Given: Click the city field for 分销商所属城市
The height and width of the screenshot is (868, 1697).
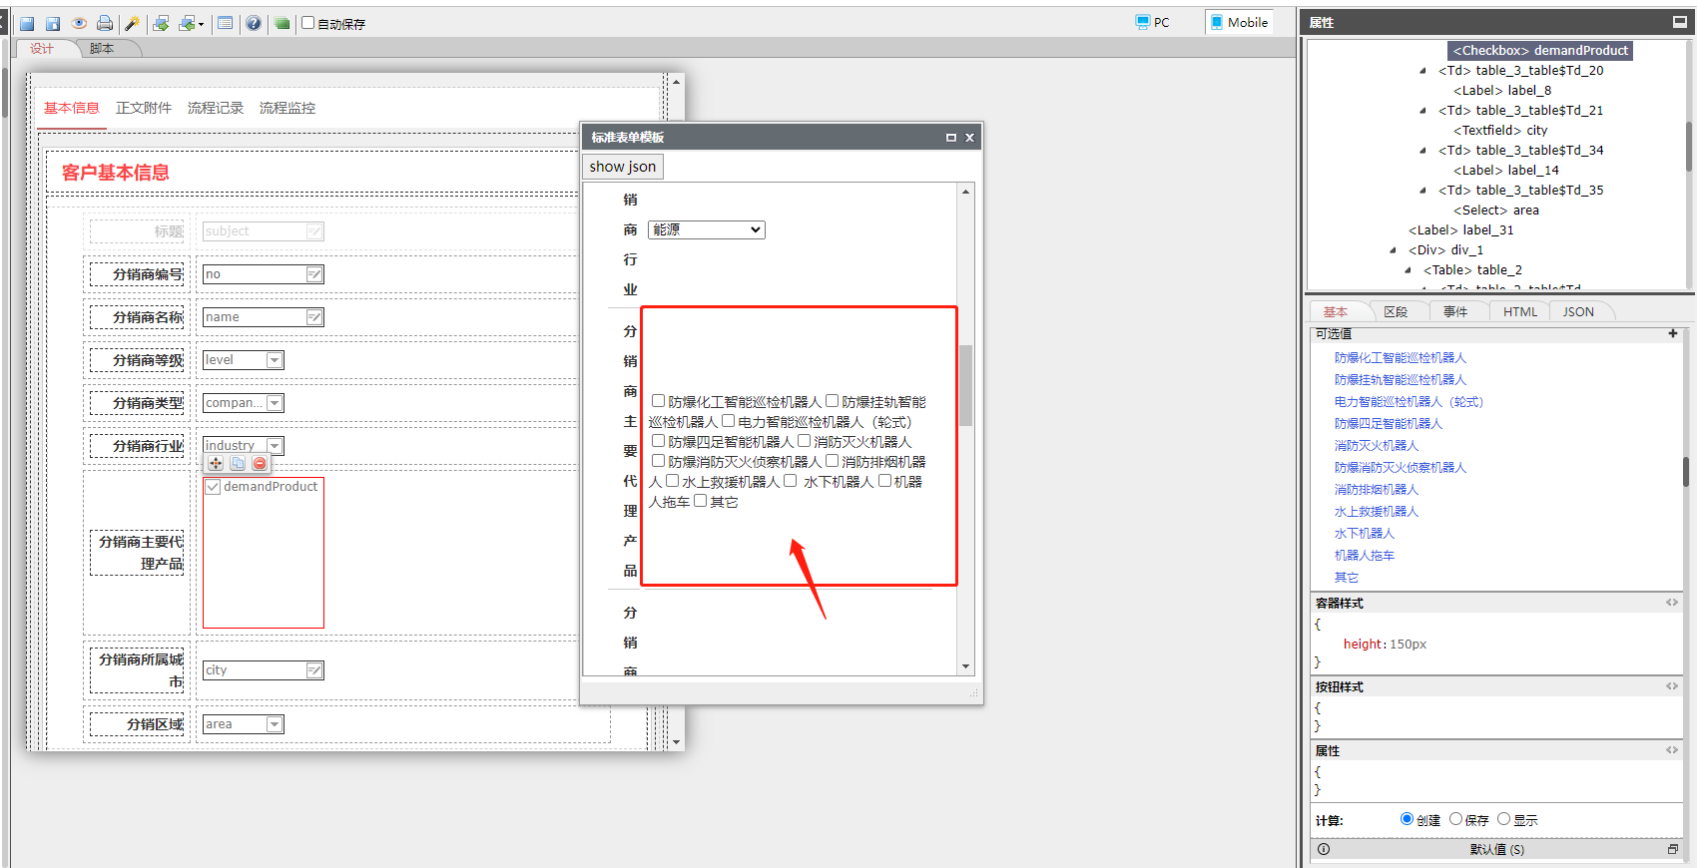Looking at the screenshot, I should [x=264, y=670].
